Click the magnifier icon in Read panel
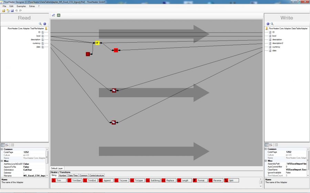 coord(40,24)
